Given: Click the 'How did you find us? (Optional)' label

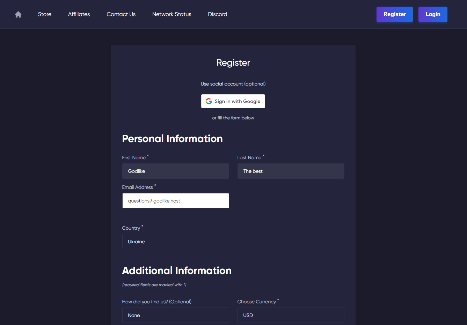Looking at the screenshot, I should click(157, 302).
